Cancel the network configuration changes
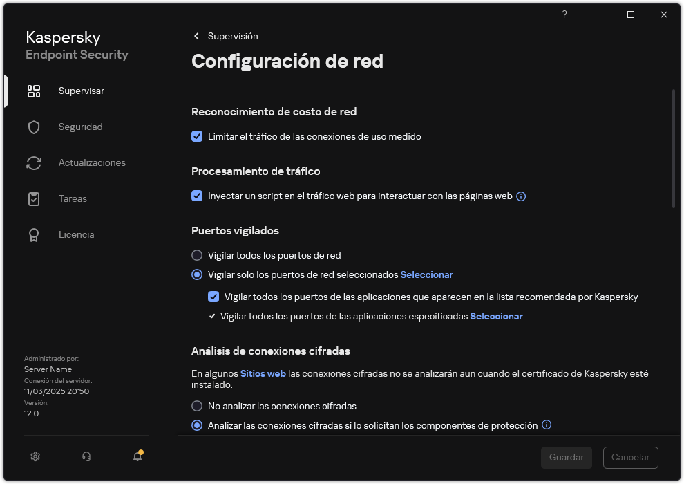This screenshot has width=684, height=484. click(x=630, y=457)
